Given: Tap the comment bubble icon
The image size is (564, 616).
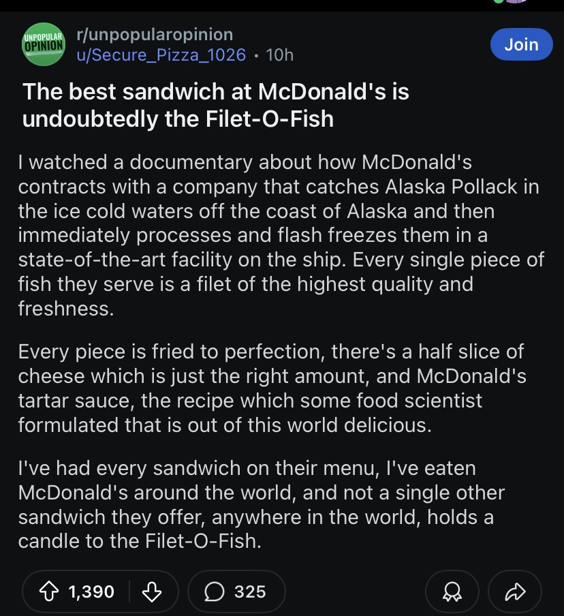Looking at the screenshot, I should point(214,591).
